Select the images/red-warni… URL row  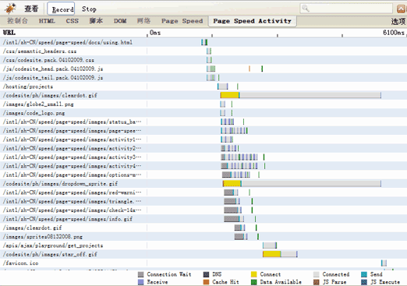click(x=203, y=192)
